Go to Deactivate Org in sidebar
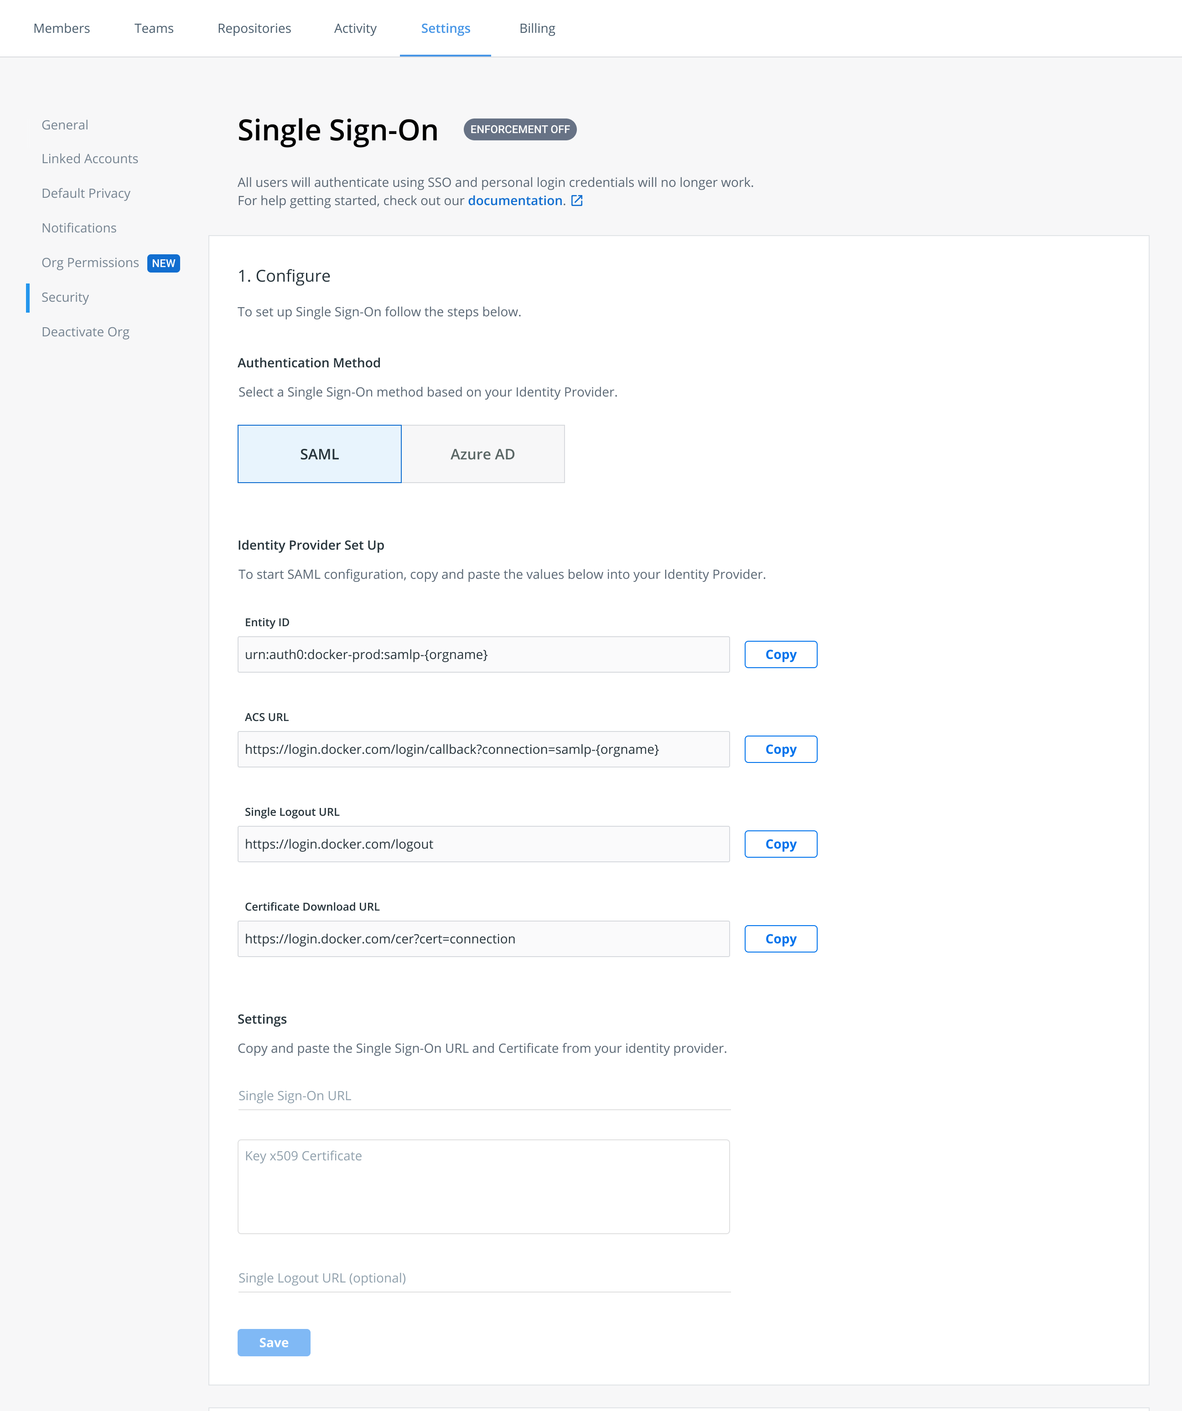This screenshot has height=1411, width=1182. tap(85, 332)
